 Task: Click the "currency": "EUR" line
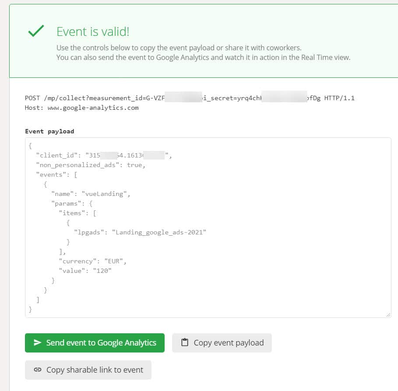coord(93,261)
